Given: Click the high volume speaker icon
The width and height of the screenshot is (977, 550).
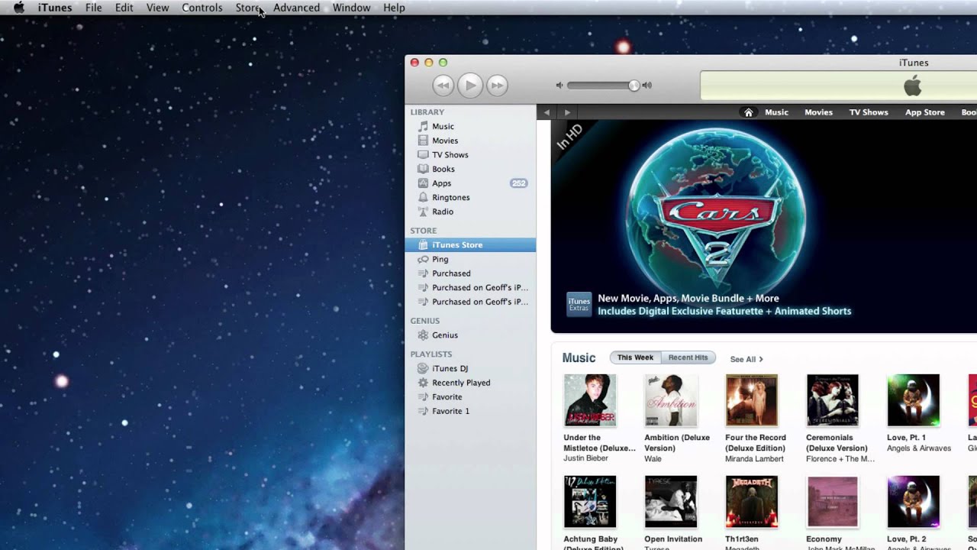Looking at the screenshot, I should [x=647, y=86].
